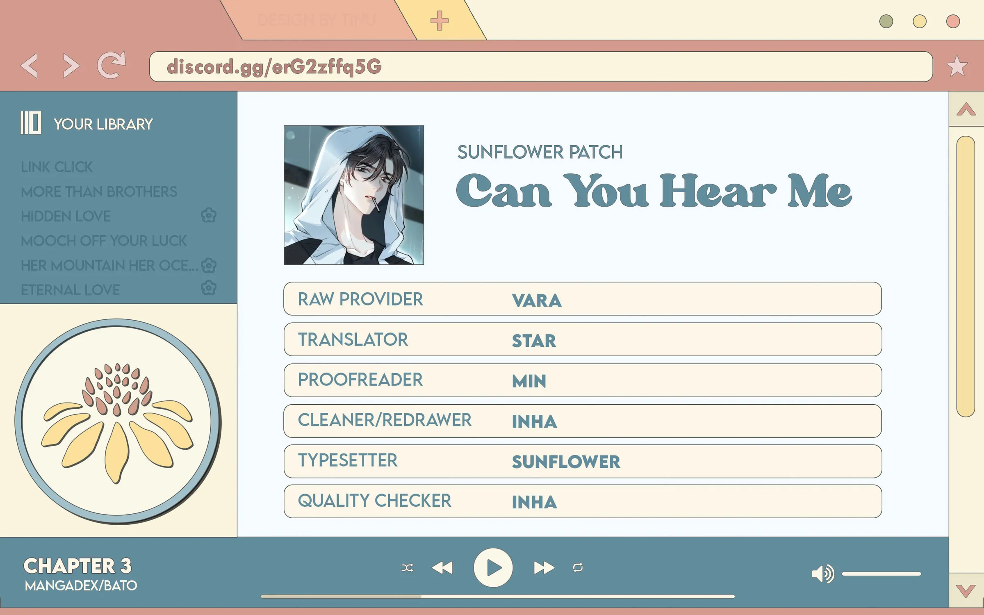Open Link Click in the library list
Screen dimensions: 984x615
pos(57,167)
